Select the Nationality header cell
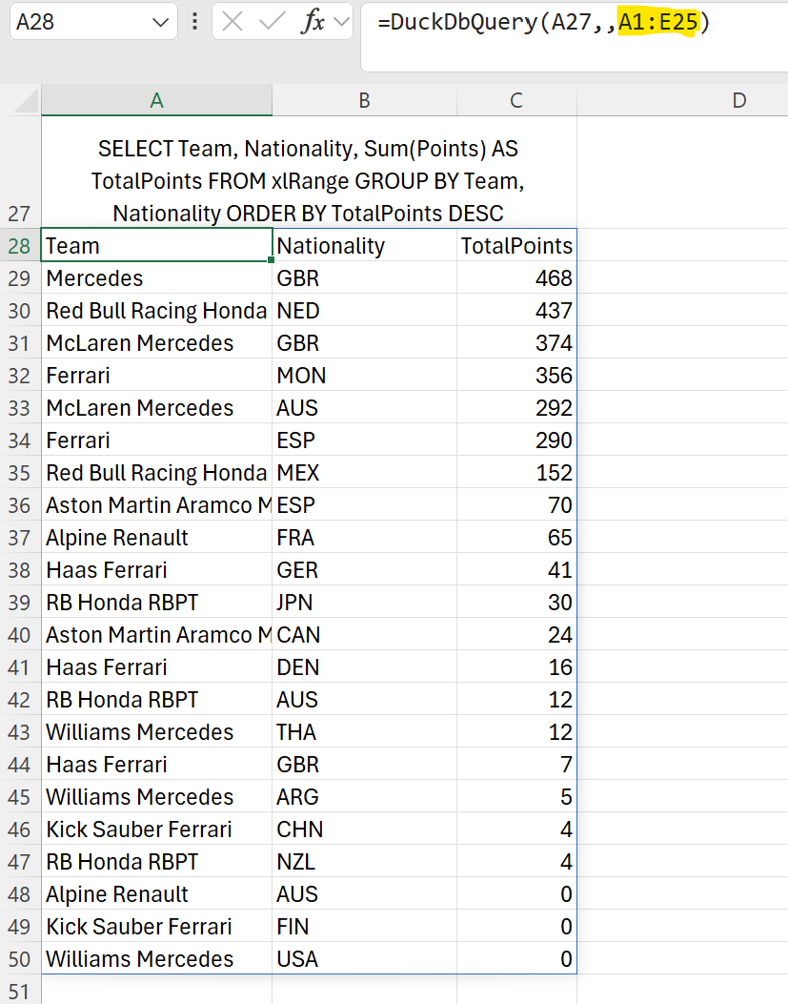Image resolution: width=788 pixels, height=1004 pixels. [364, 246]
